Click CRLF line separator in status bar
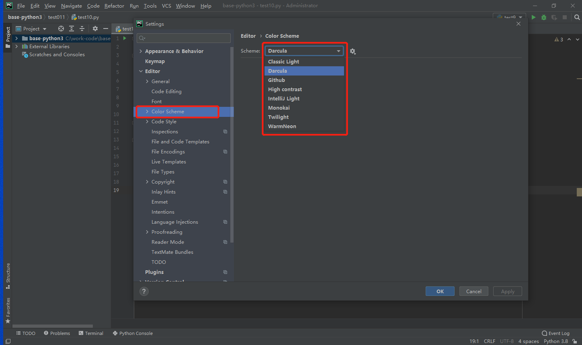The width and height of the screenshot is (582, 345). (489, 341)
